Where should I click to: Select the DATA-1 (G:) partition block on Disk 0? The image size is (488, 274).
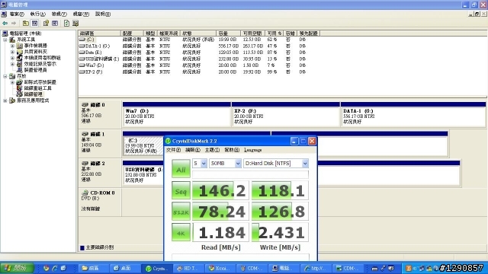(x=413, y=113)
